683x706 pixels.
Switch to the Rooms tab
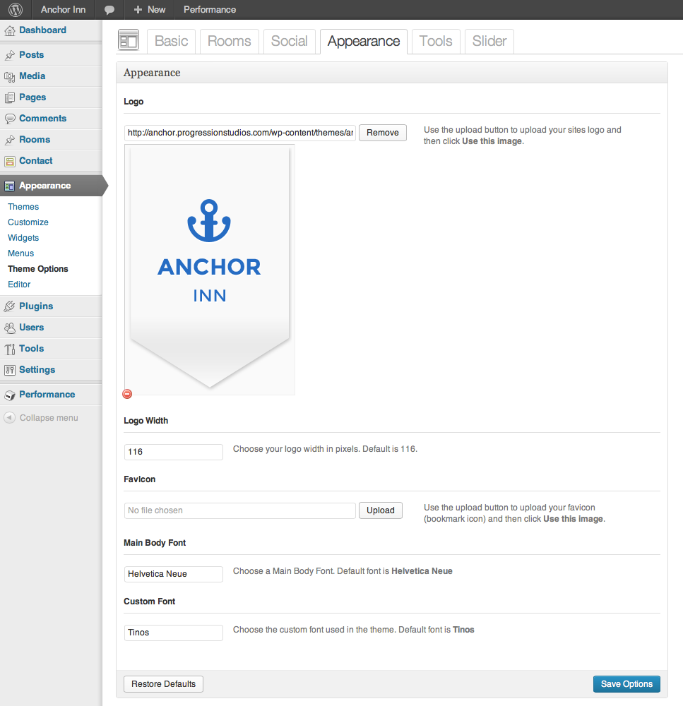point(230,42)
